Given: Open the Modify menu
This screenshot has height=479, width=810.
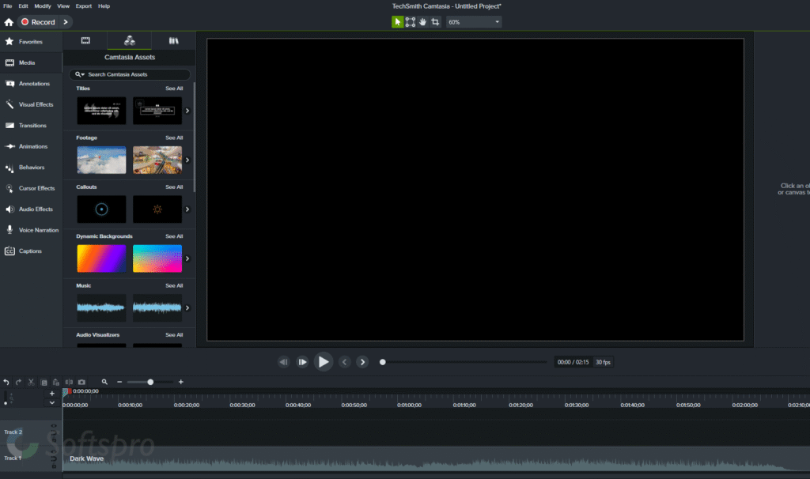Looking at the screenshot, I should pyautogui.click(x=43, y=6).
